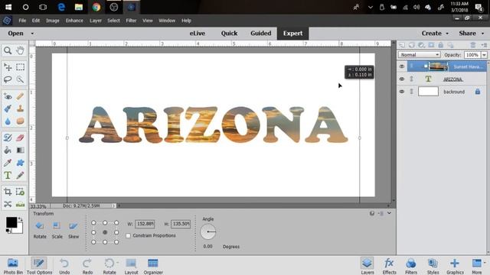Adjust the Angle dial
Image resolution: width=490 pixels, height=275 pixels.
tap(207, 231)
